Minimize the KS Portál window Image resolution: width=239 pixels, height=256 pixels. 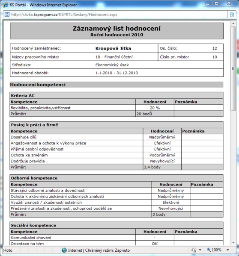click(208, 4)
